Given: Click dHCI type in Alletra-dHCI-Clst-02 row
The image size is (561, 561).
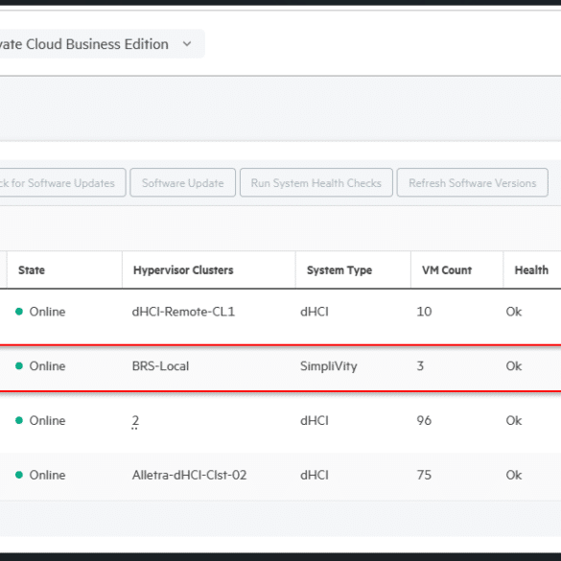Looking at the screenshot, I should coord(315,475).
